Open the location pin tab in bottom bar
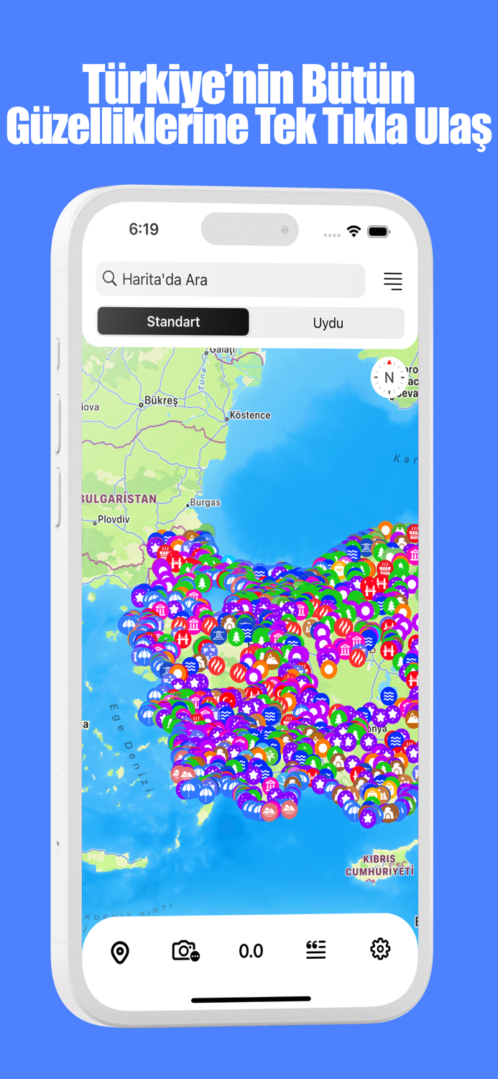This screenshot has height=1079, width=498. click(120, 952)
